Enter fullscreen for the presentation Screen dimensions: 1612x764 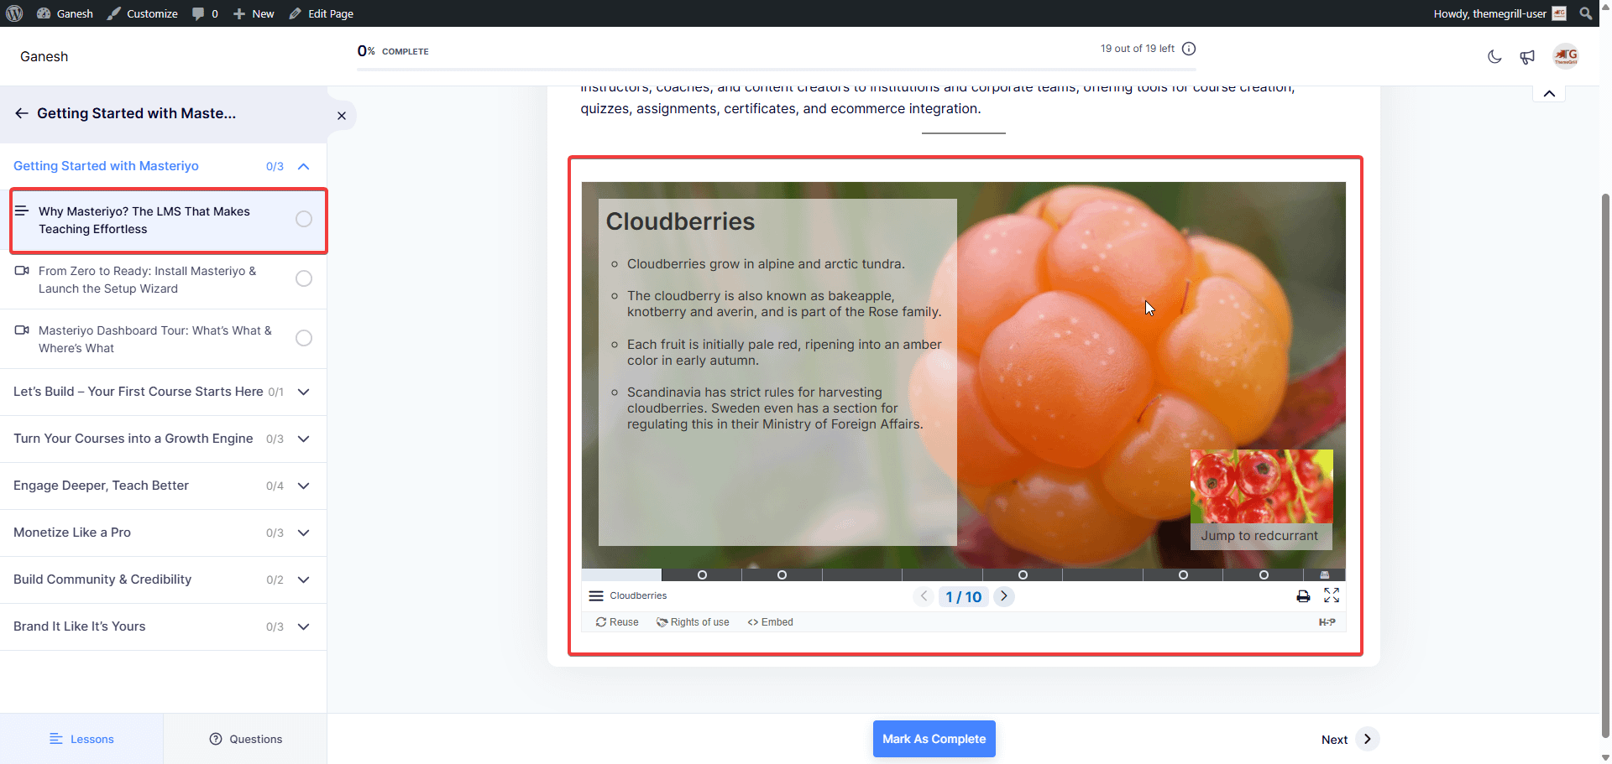click(x=1332, y=595)
